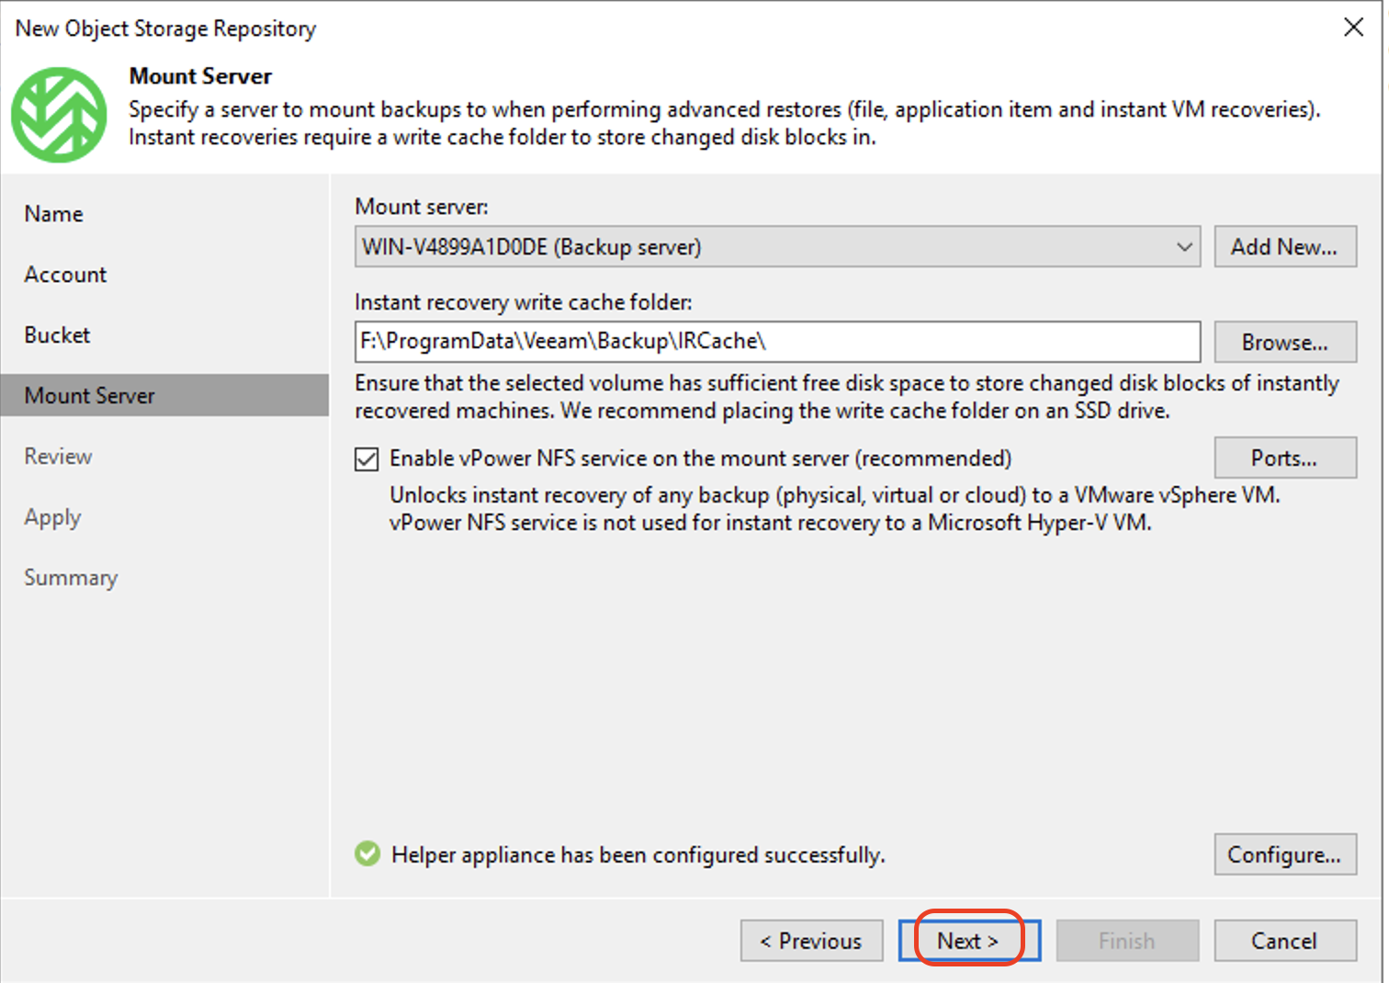The width and height of the screenshot is (1389, 983).
Task: Click 'Instant recovery write cache folder:' label
Action: [x=524, y=302]
